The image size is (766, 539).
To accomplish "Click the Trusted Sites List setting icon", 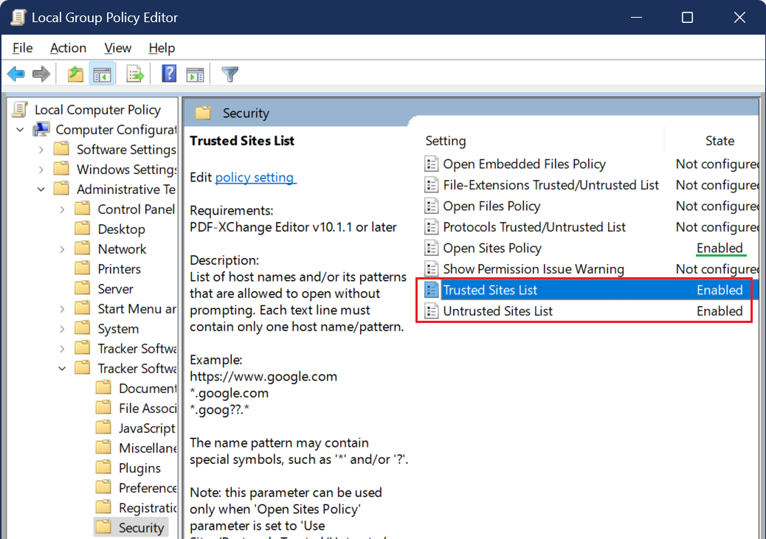I will (x=431, y=290).
